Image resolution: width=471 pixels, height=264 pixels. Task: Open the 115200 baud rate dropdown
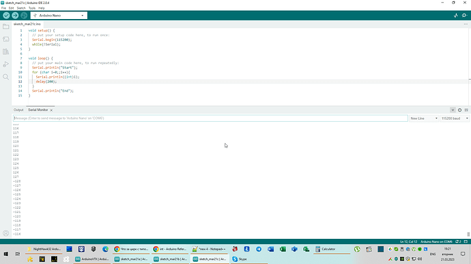455,118
